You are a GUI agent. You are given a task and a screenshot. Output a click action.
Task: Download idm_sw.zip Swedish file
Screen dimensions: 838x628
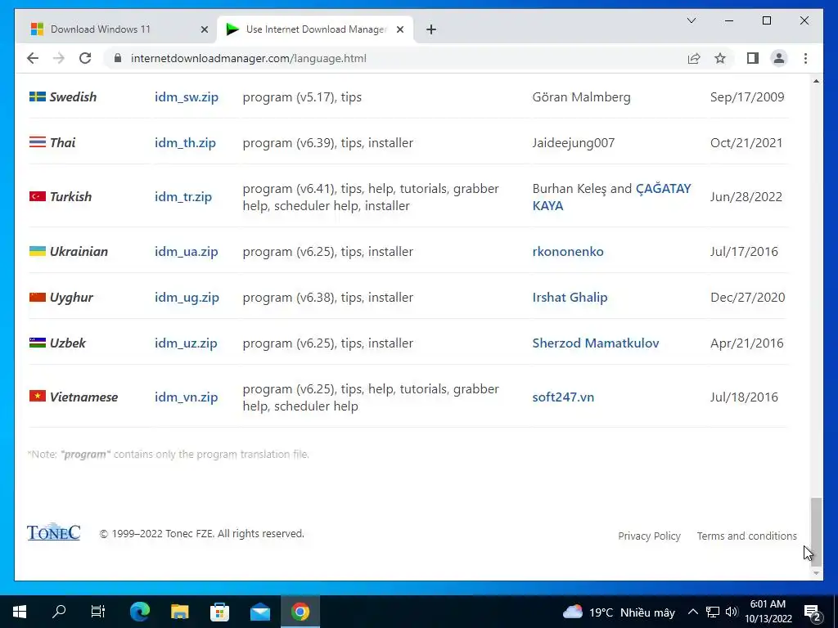pyautogui.click(x=187, y=97)
